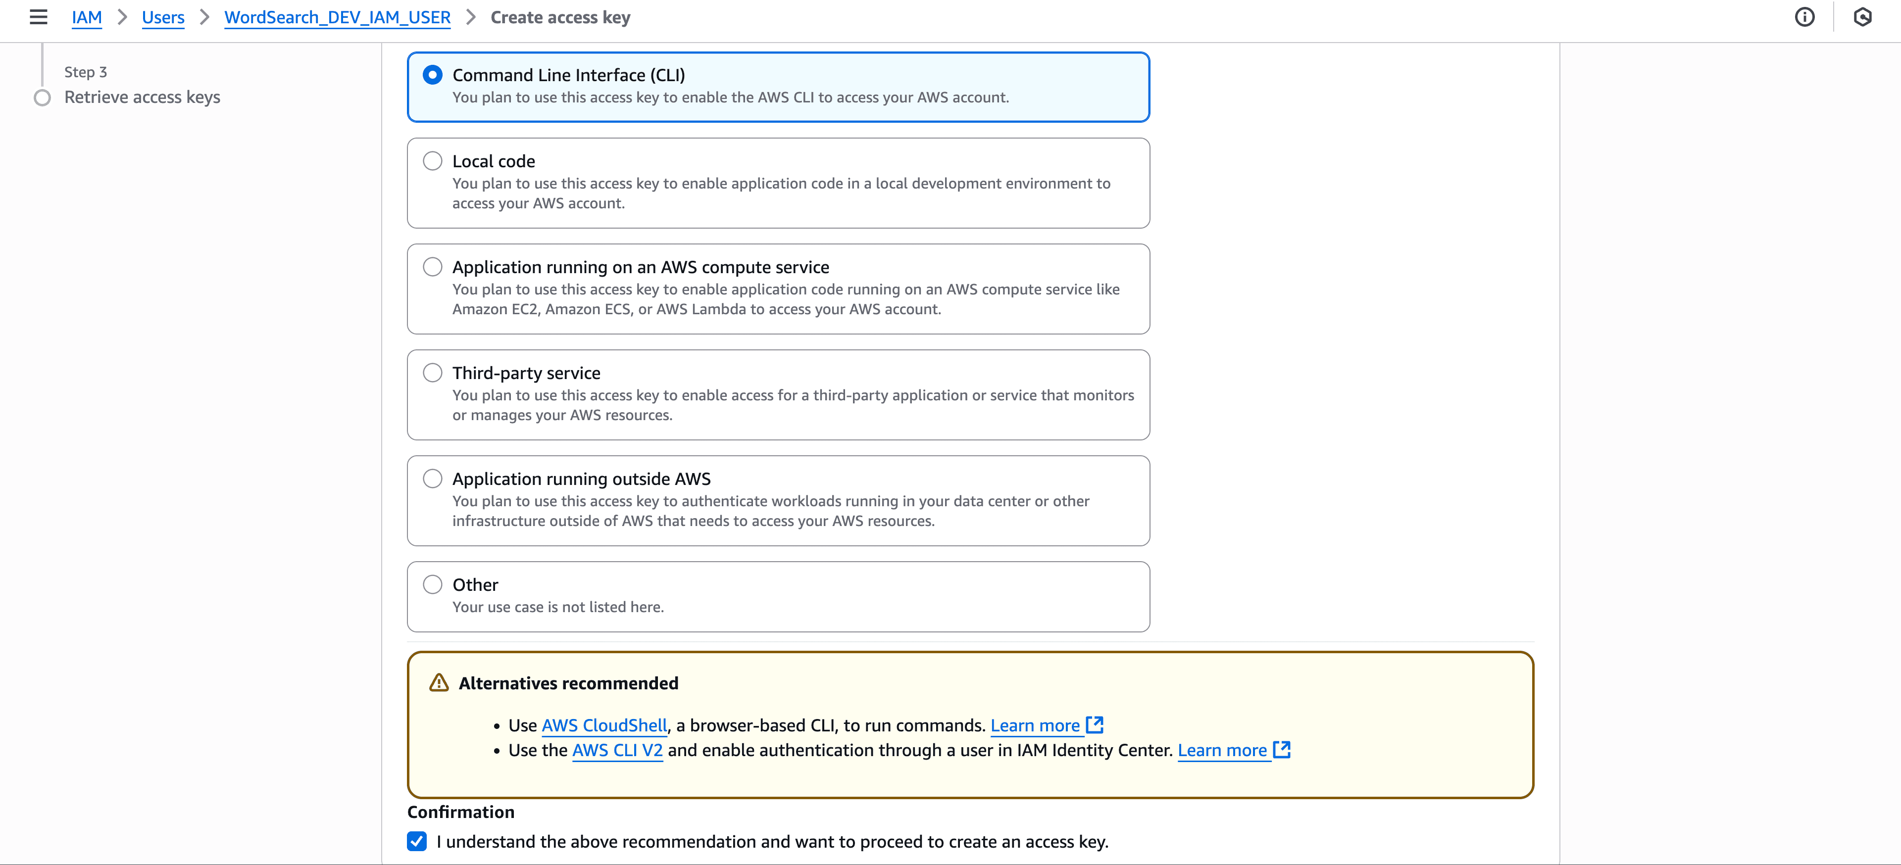Navigate to the Users breadcrumb link
Screen dimensions: 1901x865
(x=162, y=17)
